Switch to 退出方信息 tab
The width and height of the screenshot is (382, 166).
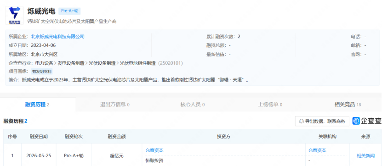(115, 105)
